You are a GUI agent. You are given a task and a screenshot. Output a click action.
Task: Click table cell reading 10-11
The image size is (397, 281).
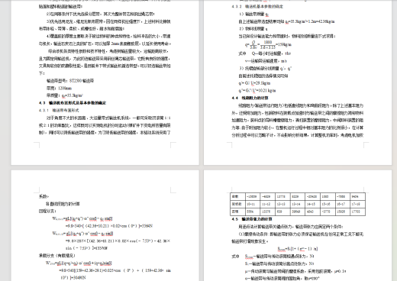(x=253, y=204)
